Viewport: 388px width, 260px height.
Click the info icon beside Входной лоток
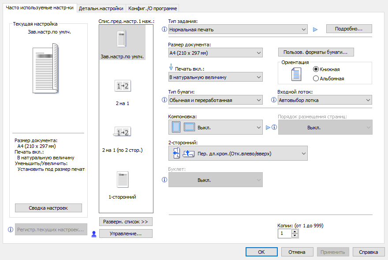274,100
